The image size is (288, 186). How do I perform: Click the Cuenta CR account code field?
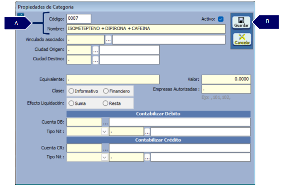[x=84, y=148]
